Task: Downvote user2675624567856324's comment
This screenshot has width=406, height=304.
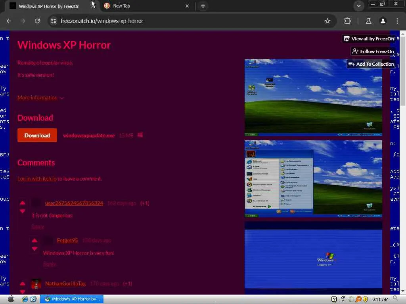Action: (23, 211)
